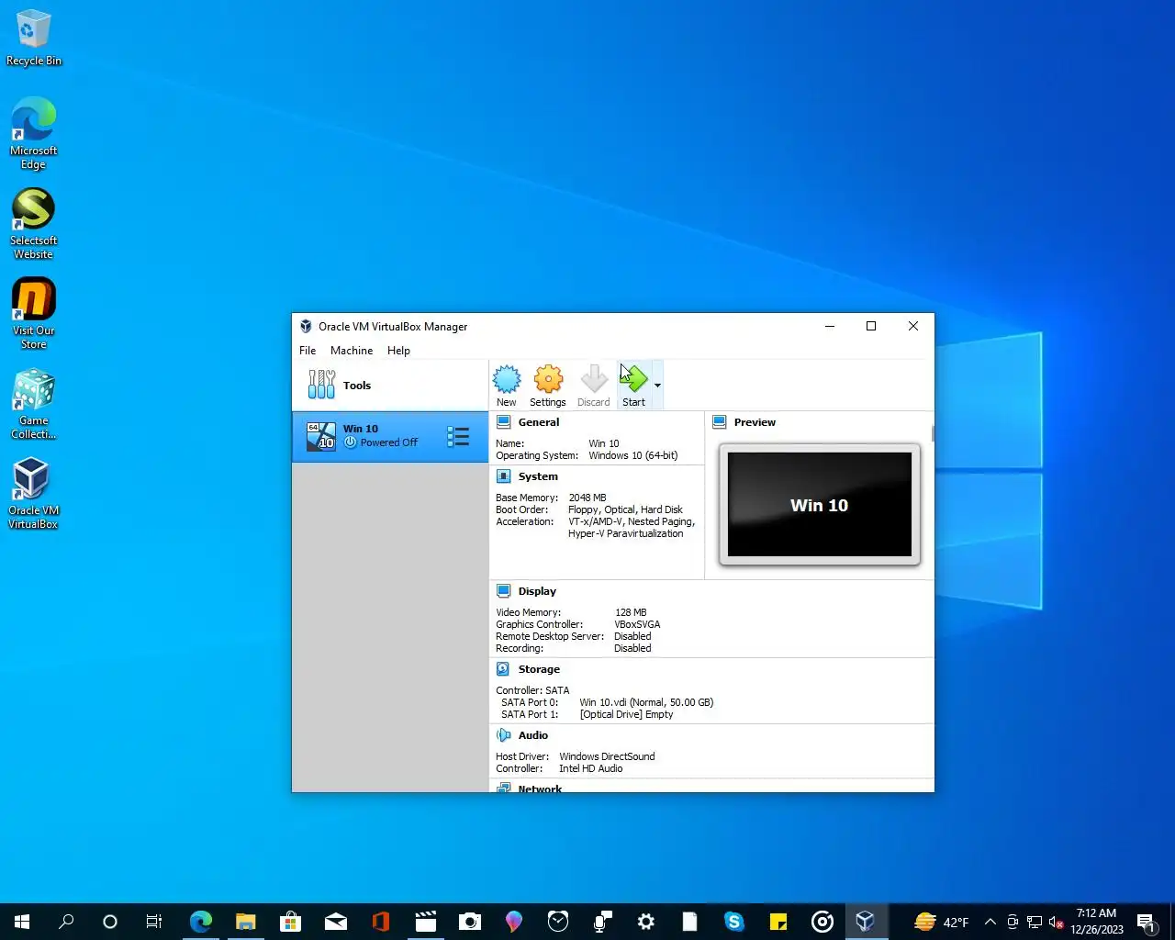Open File Explorer from the taskbar

pyautogui.click(x=245, y=922)
